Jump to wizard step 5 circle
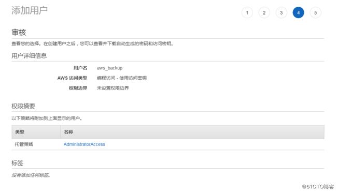 pos(316,12)
